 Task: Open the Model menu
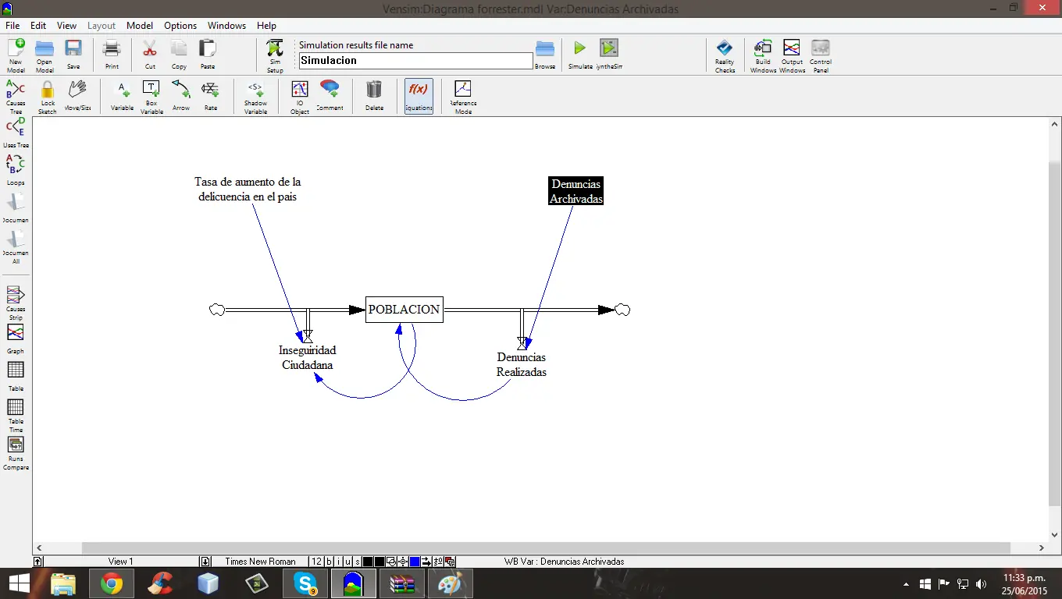[140, 26]
